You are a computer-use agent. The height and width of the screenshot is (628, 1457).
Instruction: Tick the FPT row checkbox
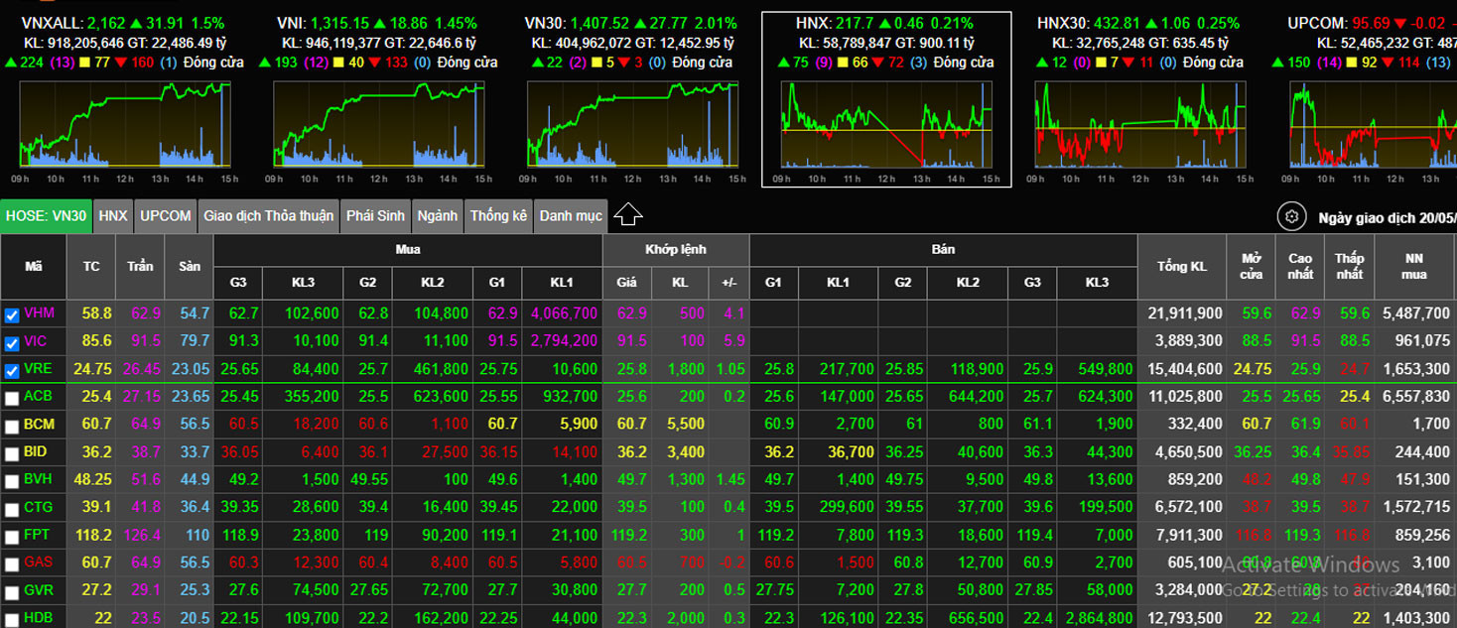click(12, 537)
